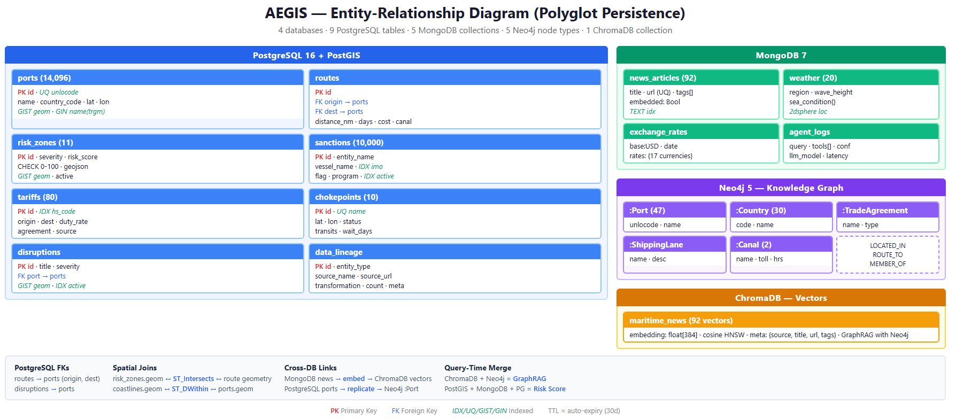
Task: Select the 'maritime_news (92 vectors)' header
Action: 781,321
